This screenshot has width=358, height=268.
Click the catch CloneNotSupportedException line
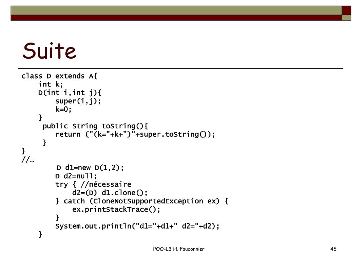[142, 201]
